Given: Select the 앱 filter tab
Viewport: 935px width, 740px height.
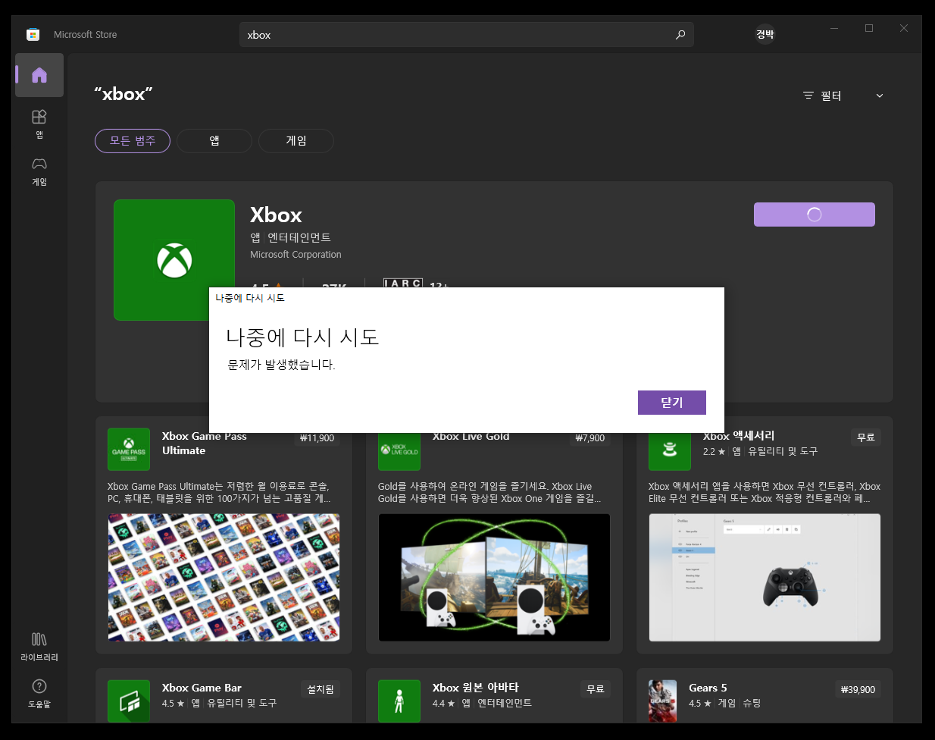Looking at the screenshot, I should (214, 141).
